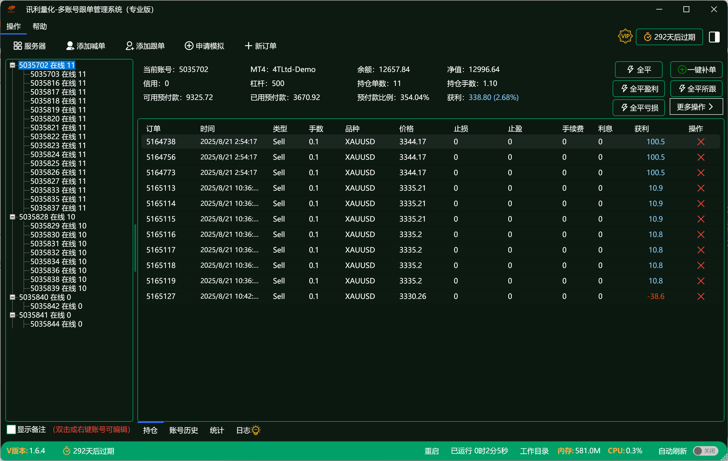Open the 服务器 server grid icon
The width and height of the screenshot is (728, 461).
click(18, 46)
